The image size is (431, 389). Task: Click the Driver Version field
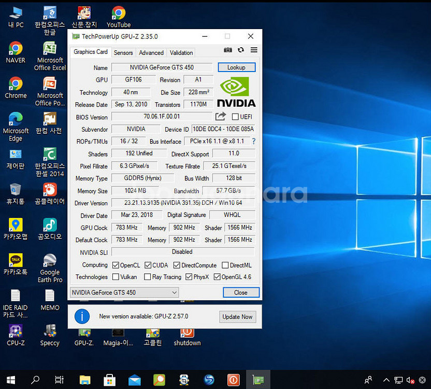click(183, 203)
